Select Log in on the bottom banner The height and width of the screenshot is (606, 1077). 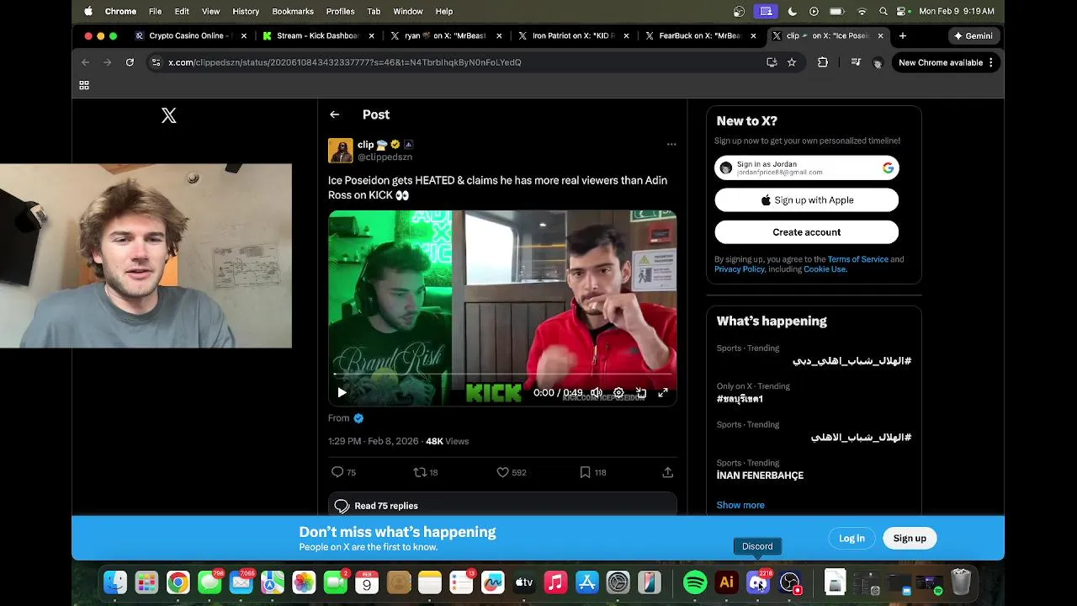click(x=852, y=539)
